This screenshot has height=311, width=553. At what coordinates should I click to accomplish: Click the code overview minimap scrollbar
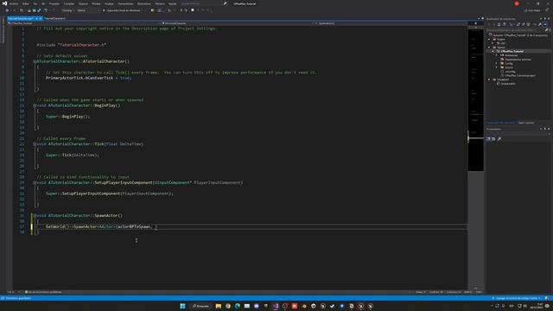pyautogui.click(x=476, y=157)
